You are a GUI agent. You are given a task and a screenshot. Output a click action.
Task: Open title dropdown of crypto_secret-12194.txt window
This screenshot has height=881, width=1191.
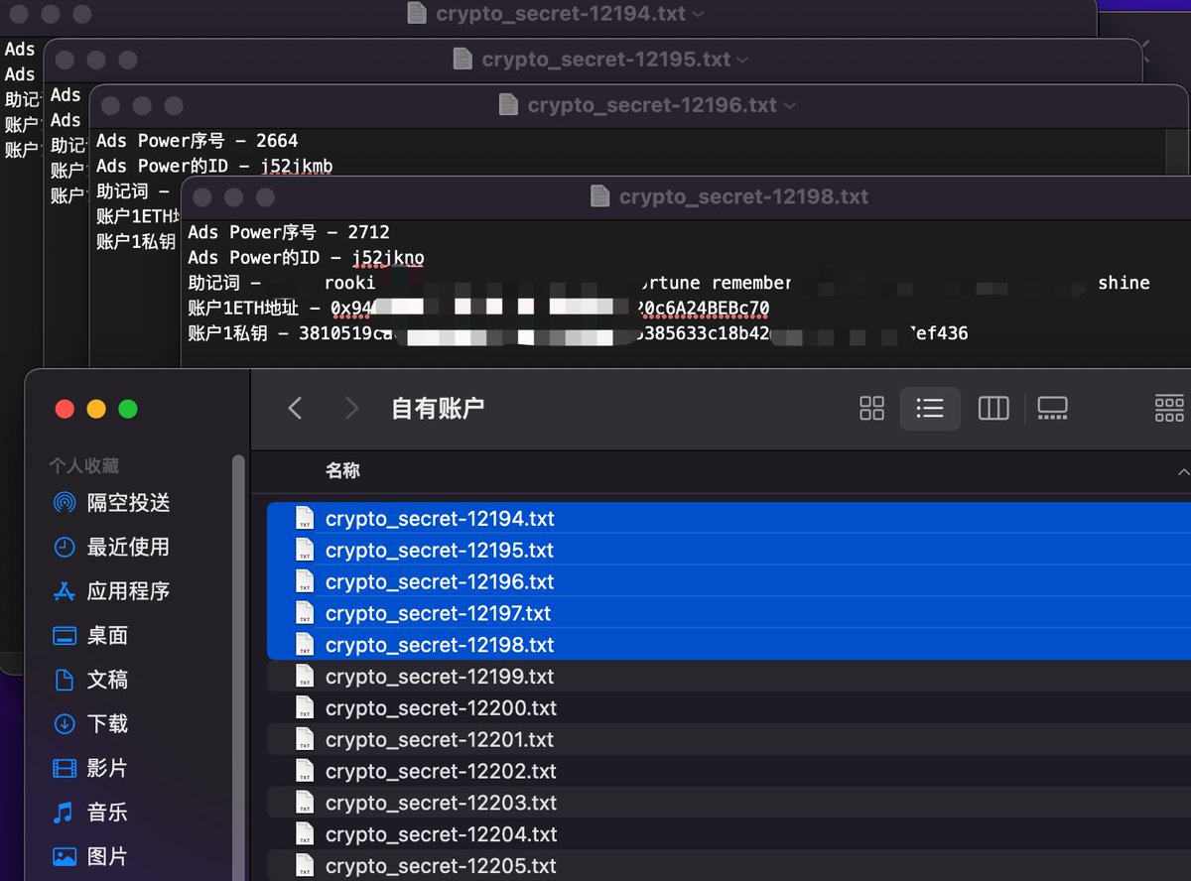point(698,14)
